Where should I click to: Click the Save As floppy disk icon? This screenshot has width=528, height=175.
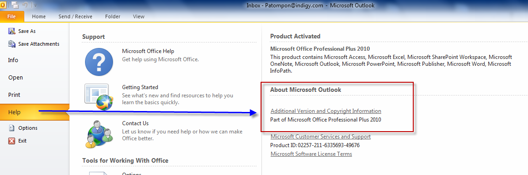point(12,31)
